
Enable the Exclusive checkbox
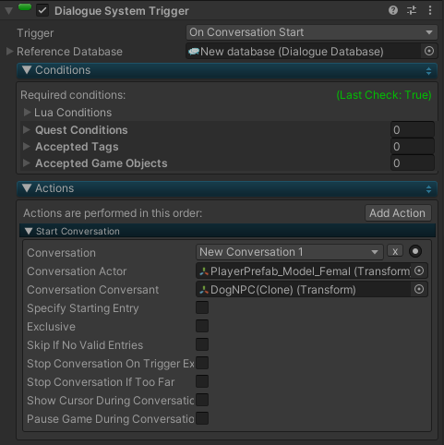(x=202, y=326)
